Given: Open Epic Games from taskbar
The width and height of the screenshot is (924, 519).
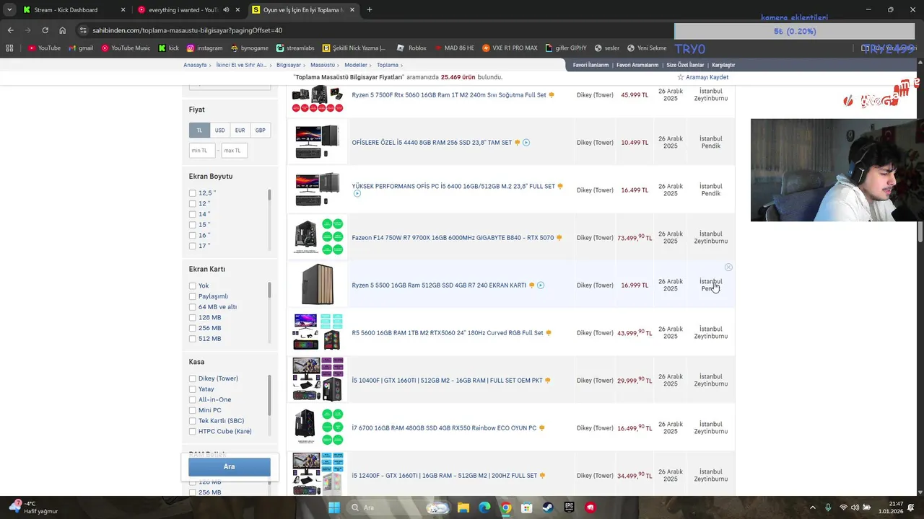Looking at the screenshot, I should (x=569, y=507).
